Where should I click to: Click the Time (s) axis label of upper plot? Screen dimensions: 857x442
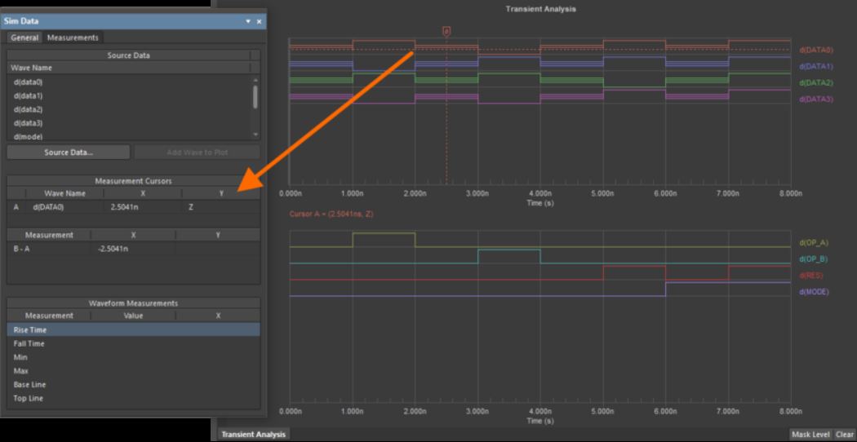coord(540,203)
